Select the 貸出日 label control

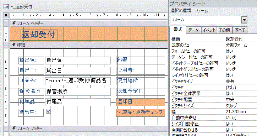point(31,70)
